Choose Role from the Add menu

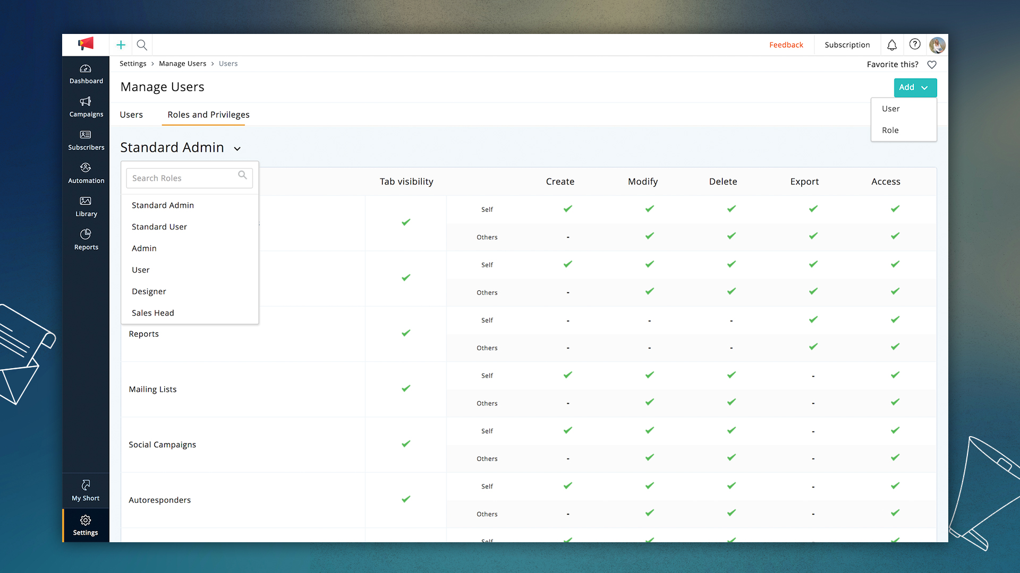[890, 130]
